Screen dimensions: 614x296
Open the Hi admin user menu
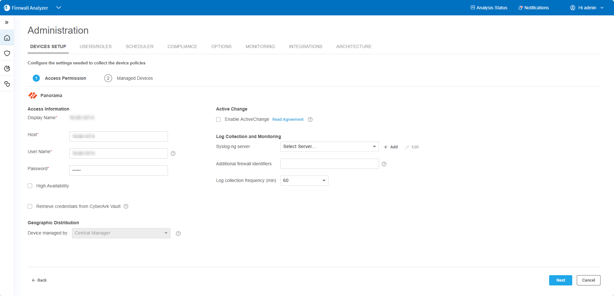coord(587,8)
